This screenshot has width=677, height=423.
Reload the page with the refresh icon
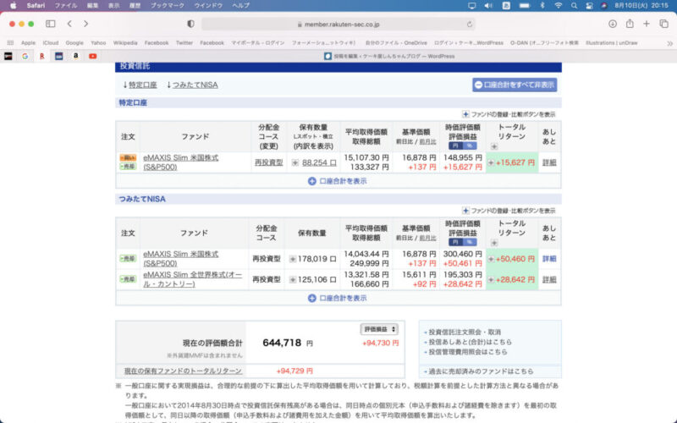(470, 25)
